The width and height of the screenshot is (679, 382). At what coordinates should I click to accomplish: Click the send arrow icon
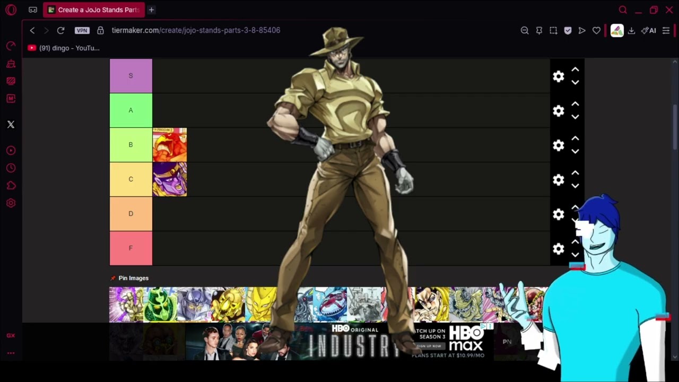coord(582,30)
